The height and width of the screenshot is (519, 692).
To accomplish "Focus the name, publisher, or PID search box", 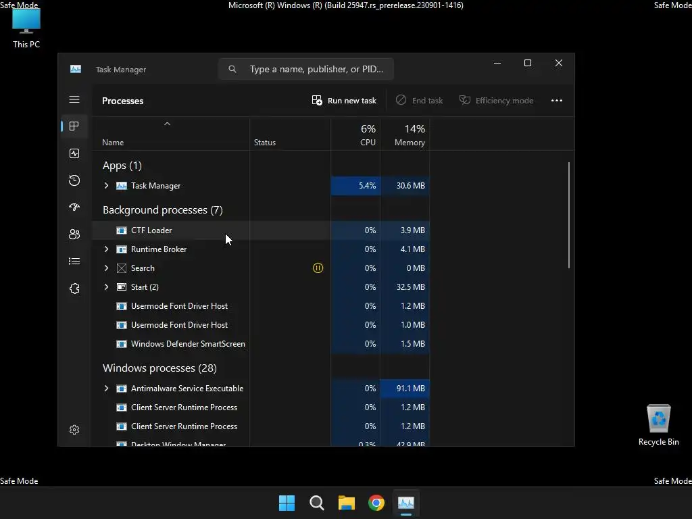I will tap(306, 69).
